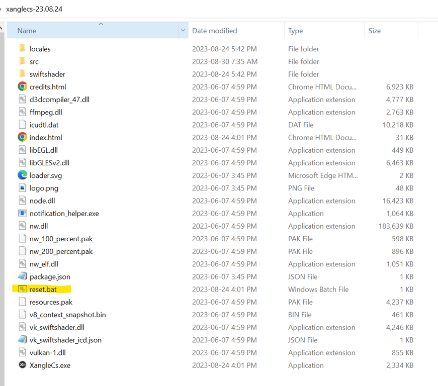Image resolution: width=438 pixels, height=386 pixels.
Task: Click the Chrome icon of credits.html
Action: (x=22, y=86)
